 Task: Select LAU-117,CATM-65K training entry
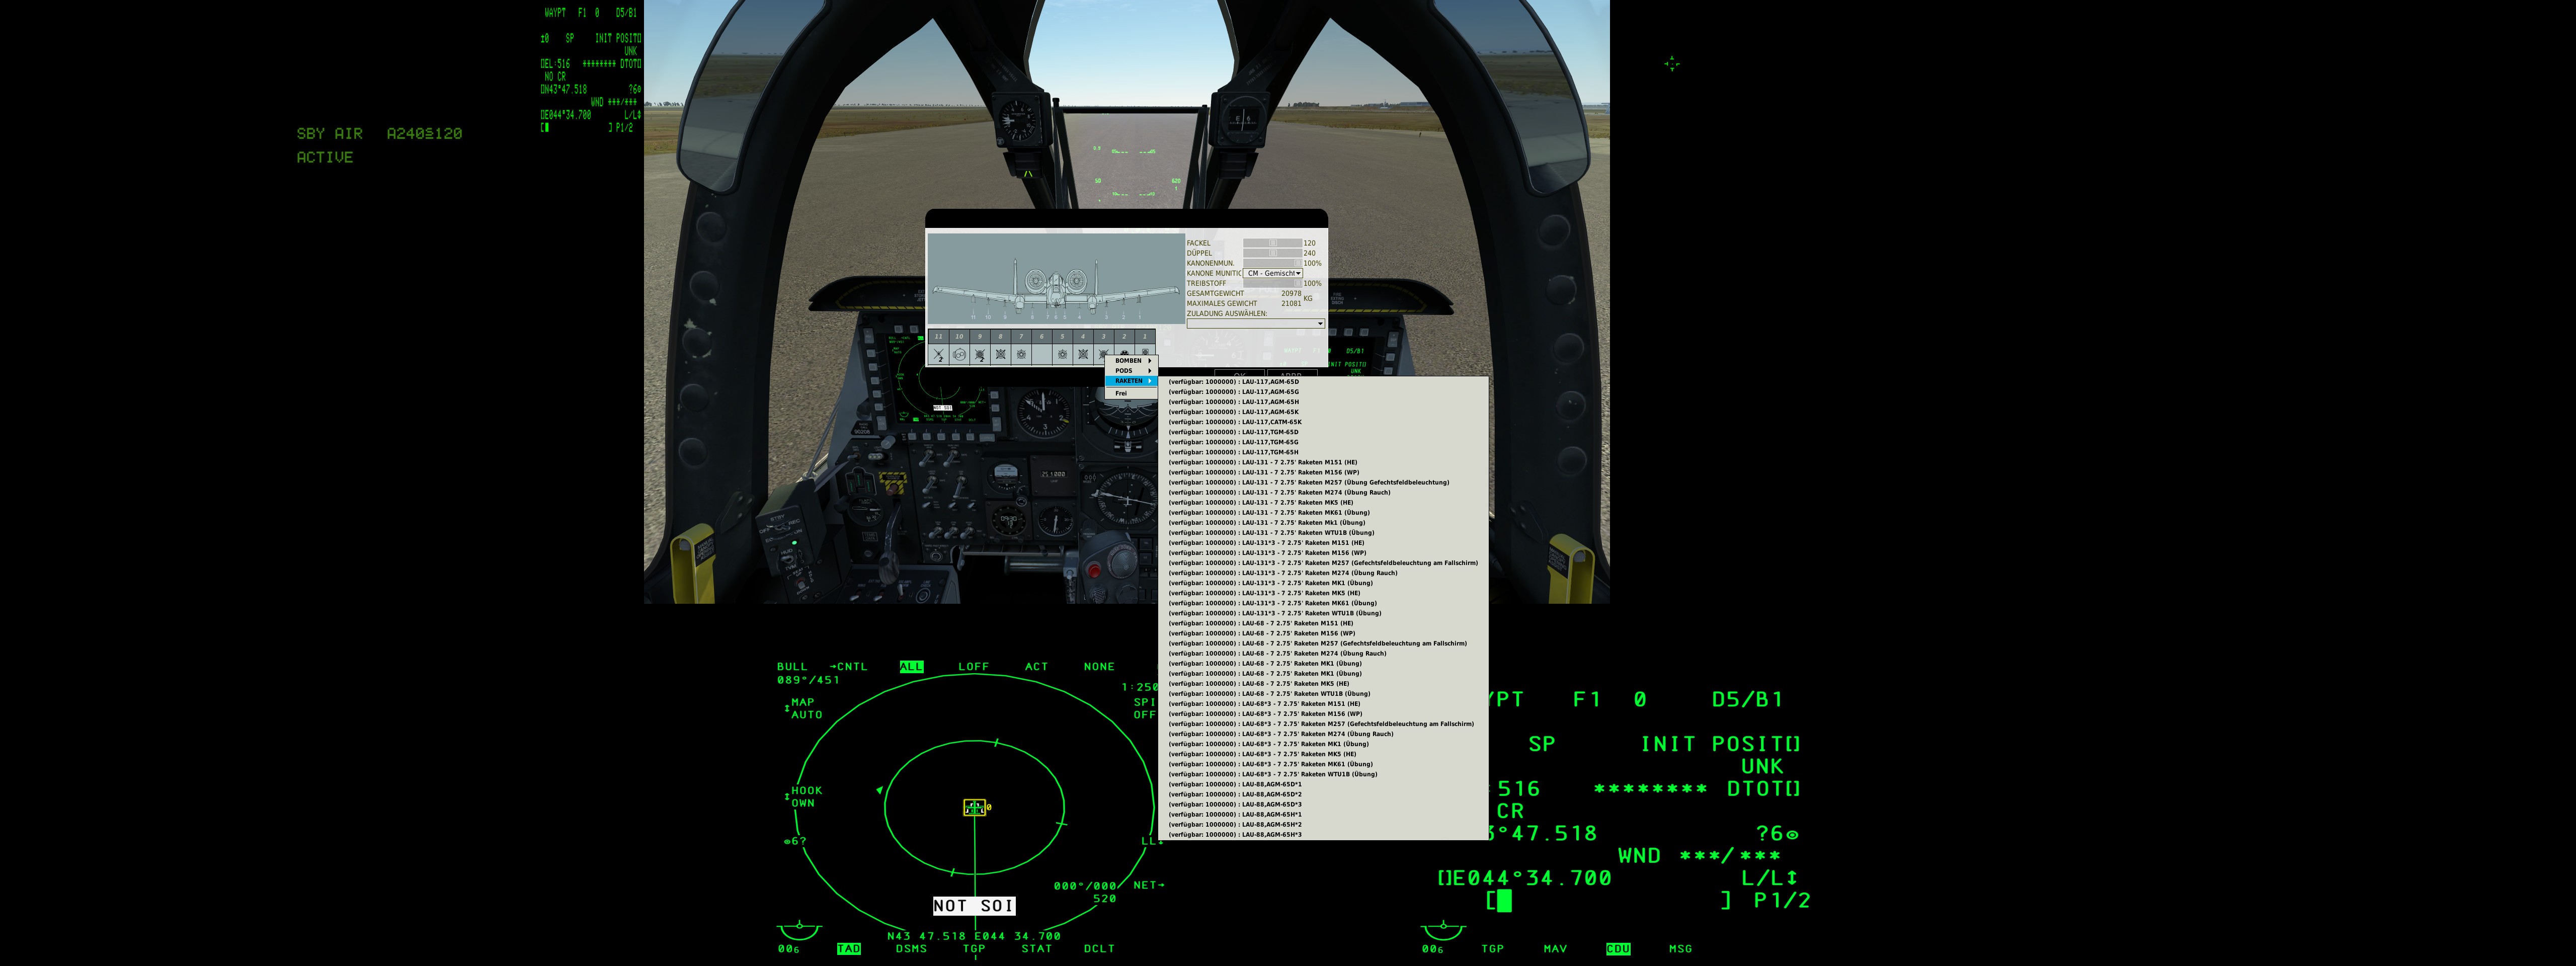coord(1324,421)
